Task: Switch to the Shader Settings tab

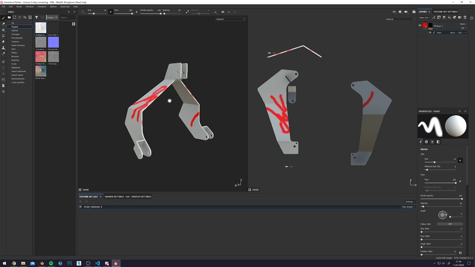Action: pos(114,197)
